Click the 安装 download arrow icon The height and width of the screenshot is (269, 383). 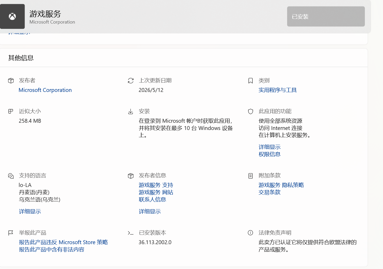click(x=131, y=112)
